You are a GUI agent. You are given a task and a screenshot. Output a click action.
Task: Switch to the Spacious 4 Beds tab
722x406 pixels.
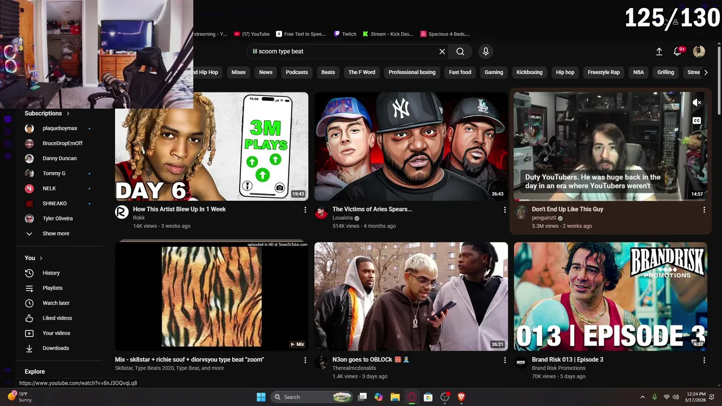(x=445, y=34)
